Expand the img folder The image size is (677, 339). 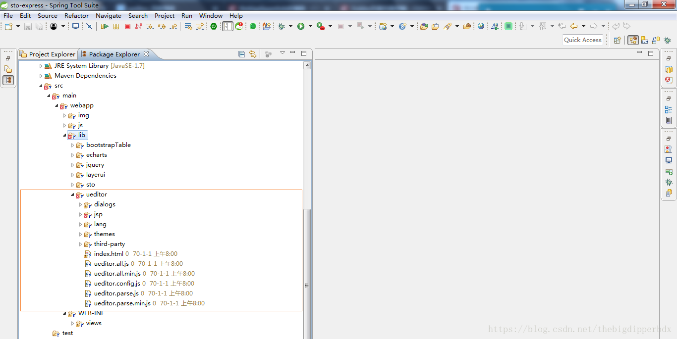click(65, 115)
